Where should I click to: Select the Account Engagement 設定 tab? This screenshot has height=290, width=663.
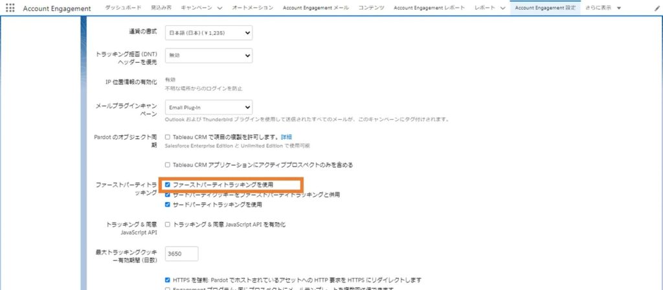[545, 8]
